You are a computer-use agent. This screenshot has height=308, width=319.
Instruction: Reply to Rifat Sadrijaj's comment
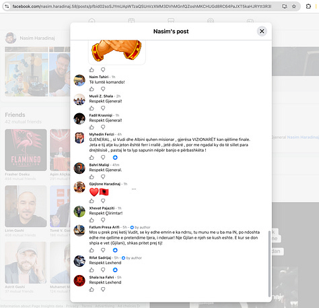[x=103, y=270]
